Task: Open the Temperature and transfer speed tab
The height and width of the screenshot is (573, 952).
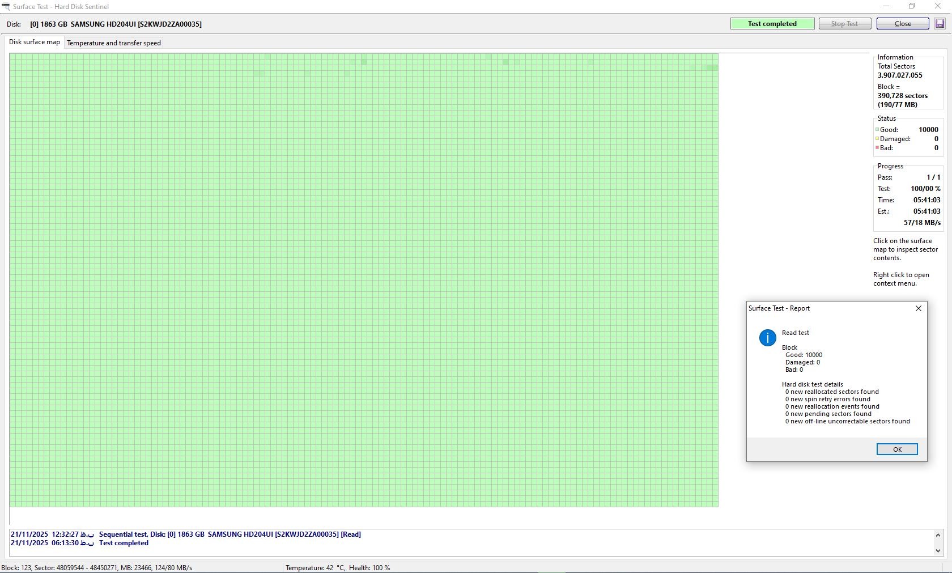Action: pos(114,43)
